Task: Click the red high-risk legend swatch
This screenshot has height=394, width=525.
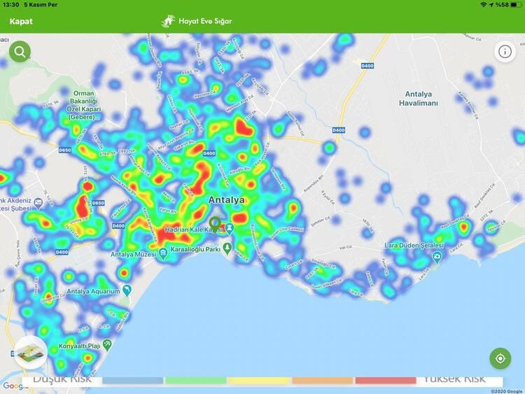Action: click(x=385, y=381)
